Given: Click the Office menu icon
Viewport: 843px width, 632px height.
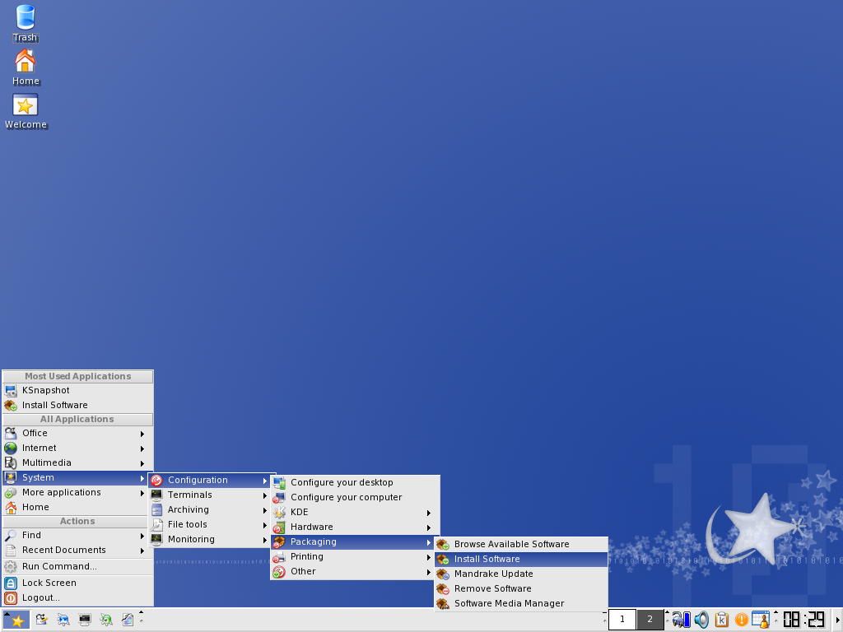Looking at the screenshot, I should click(11, 433).
